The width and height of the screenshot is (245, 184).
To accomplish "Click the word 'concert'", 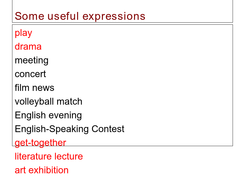I will [x=30, y=74].
